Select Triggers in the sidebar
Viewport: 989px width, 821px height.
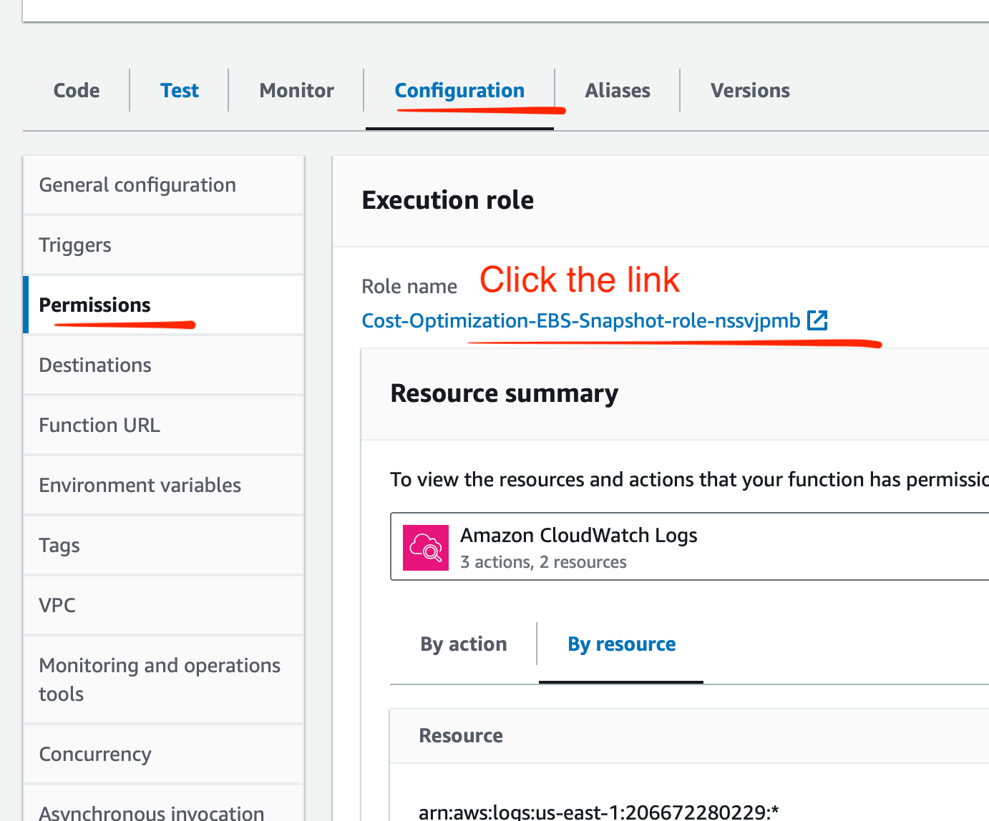75,245
